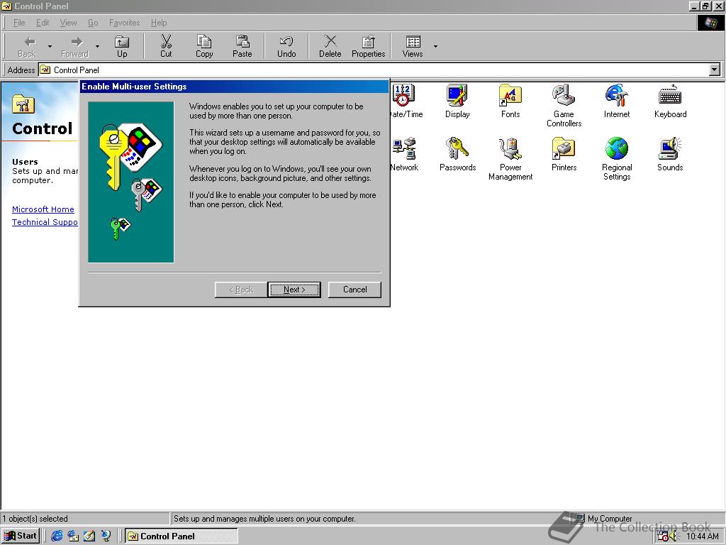This screenshot has width=726, height=545.
Task: Open the Views dropdown arrow on toolbar
Action: pos(434,45)
